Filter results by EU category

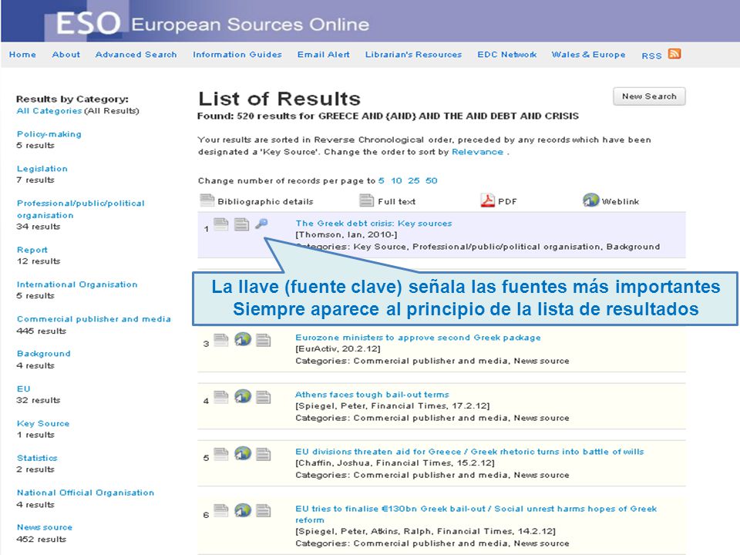point(24,388)
